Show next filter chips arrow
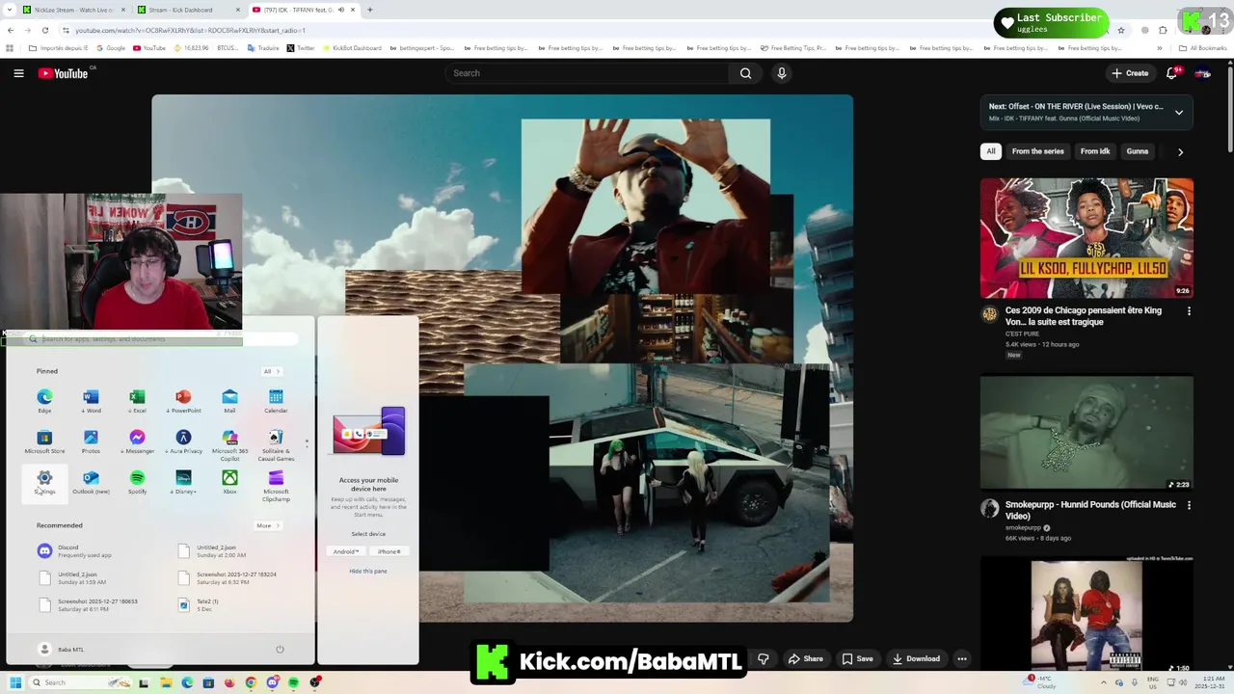 click(1180, 151)
